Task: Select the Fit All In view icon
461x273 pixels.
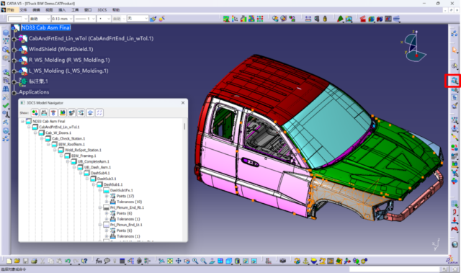Action: pos(170,261)
